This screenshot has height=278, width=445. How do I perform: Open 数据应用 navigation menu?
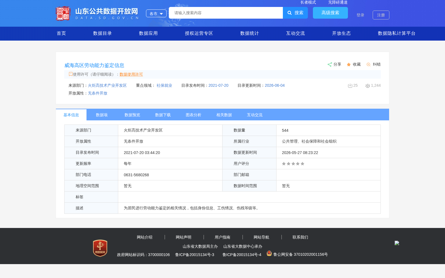tap(149, 33)
